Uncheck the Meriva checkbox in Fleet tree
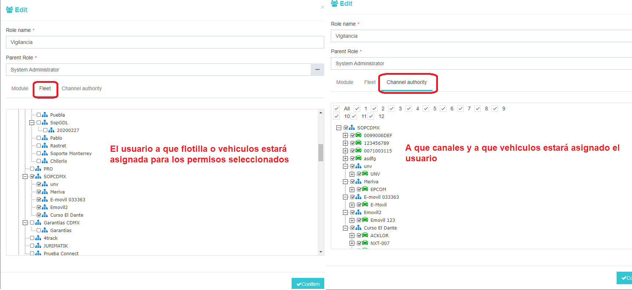Screen dimensions: 632x290 tap(39, 192)
